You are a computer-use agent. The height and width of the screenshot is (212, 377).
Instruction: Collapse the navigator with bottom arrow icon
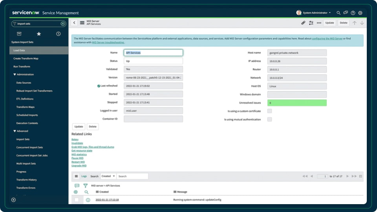pyautogui.click(x=13, y=200)
